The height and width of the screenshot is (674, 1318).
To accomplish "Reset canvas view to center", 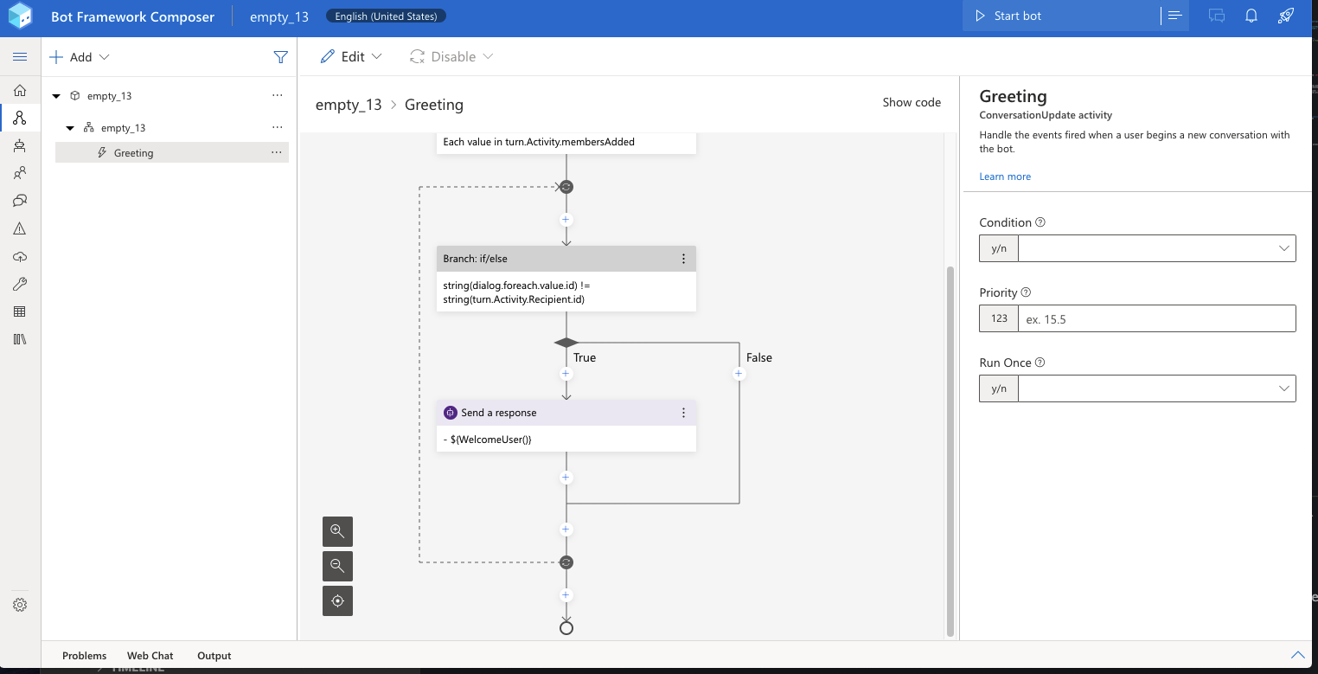I will click(337, 600).
